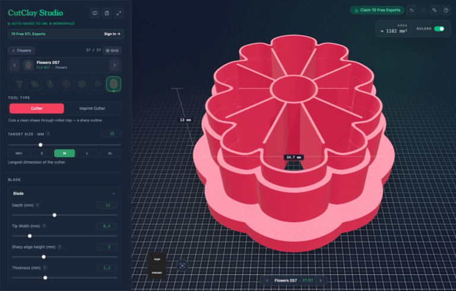Select the third bud-shaped flower thumbnail

tap(50, 84)
